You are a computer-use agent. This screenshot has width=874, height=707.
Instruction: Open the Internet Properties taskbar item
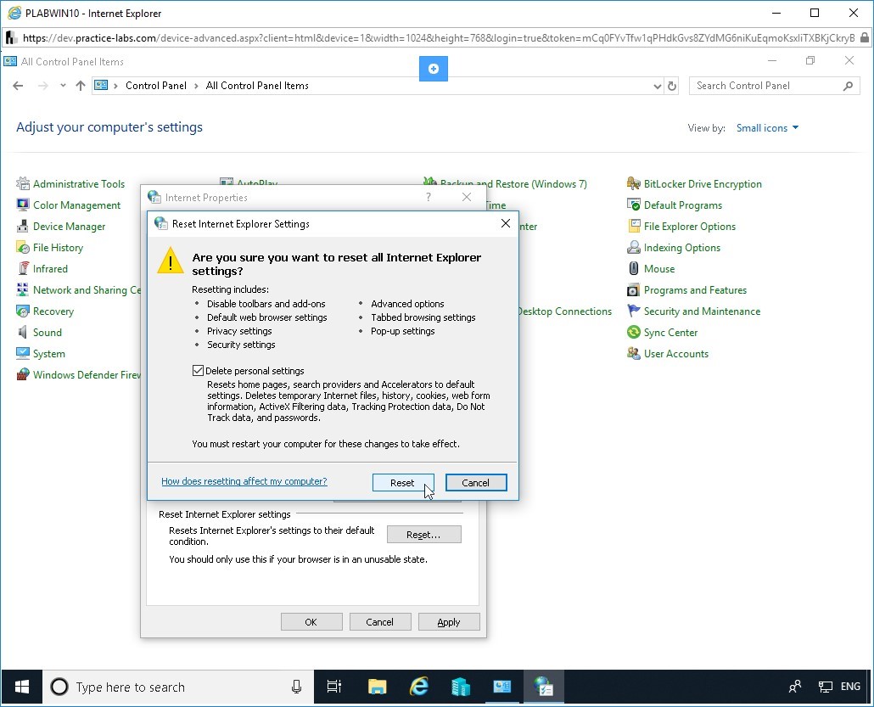click(543, 687)
